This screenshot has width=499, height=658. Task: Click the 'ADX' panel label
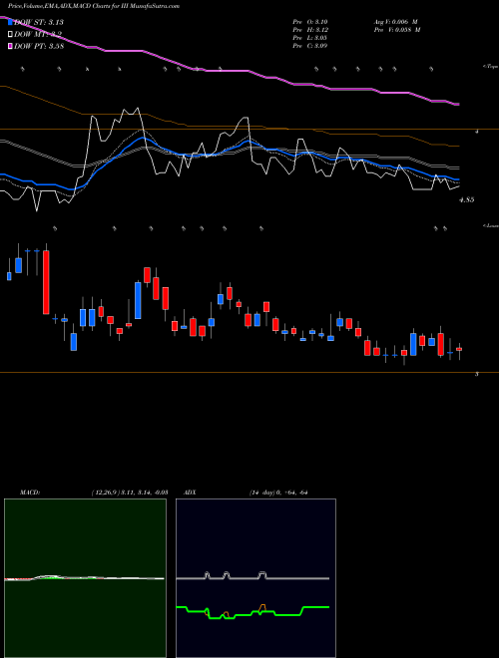[x=191, y=493]
